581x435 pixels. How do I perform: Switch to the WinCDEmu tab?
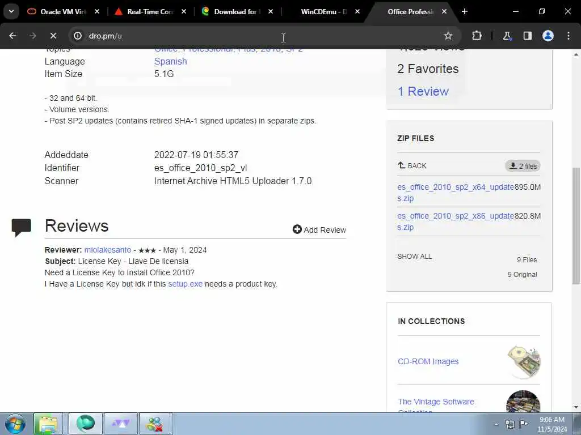tap(323, 11)
